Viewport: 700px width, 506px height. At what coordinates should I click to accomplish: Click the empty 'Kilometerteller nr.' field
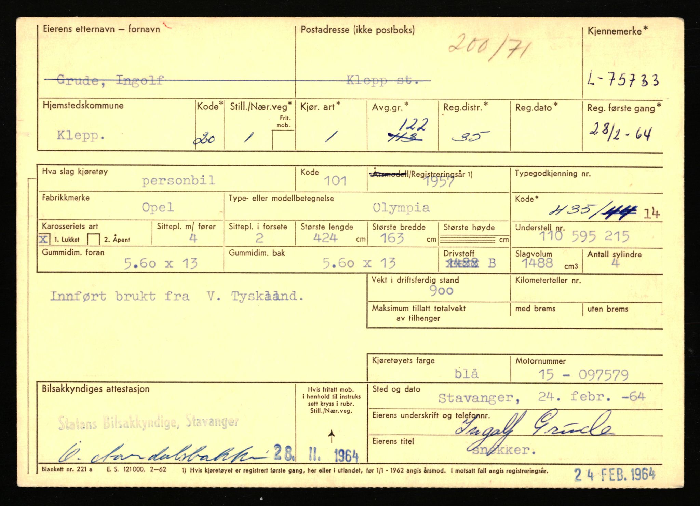587,289
